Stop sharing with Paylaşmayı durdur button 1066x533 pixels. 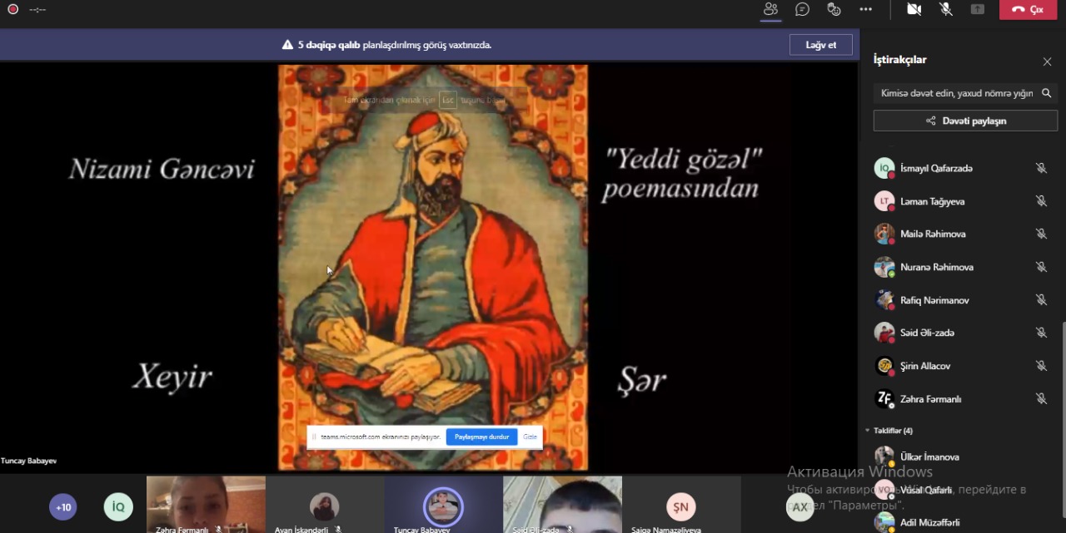tap(481, 437)
